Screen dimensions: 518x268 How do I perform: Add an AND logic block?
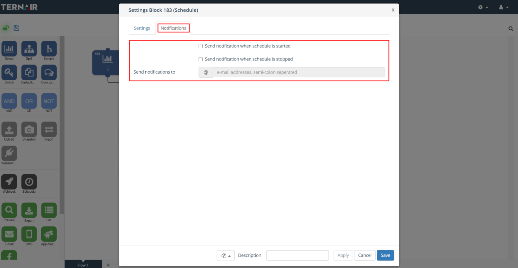(x=9, y=101)
